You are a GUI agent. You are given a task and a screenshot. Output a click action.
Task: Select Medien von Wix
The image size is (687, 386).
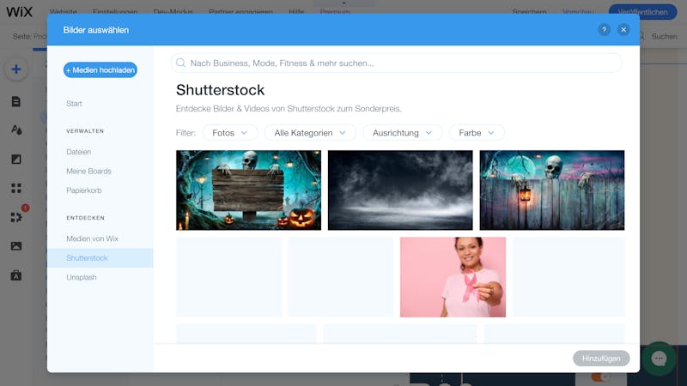(x=93, y=238)
